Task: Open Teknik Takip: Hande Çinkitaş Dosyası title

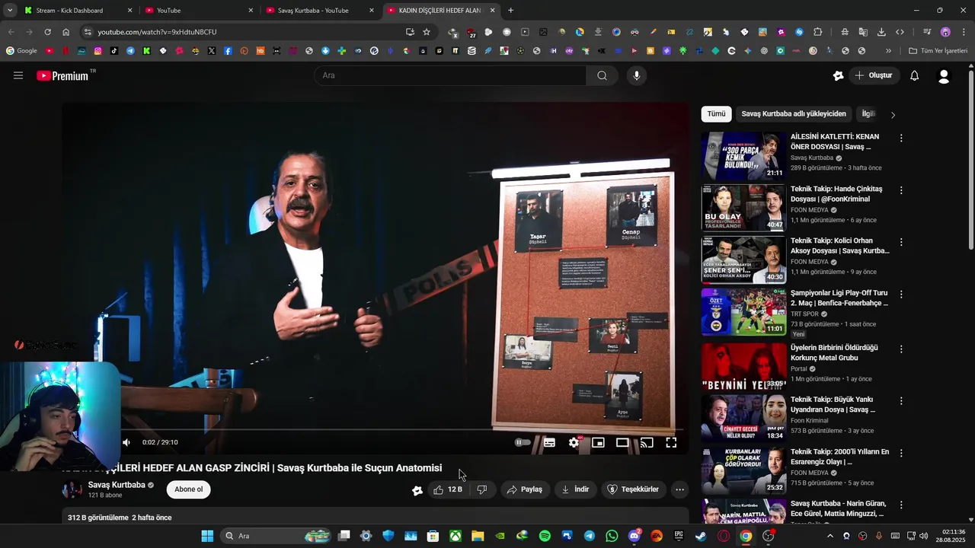Action: coord(836,193)
